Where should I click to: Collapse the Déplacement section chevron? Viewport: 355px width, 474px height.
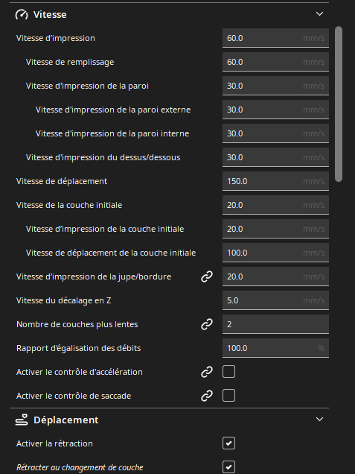click(319, 420)
